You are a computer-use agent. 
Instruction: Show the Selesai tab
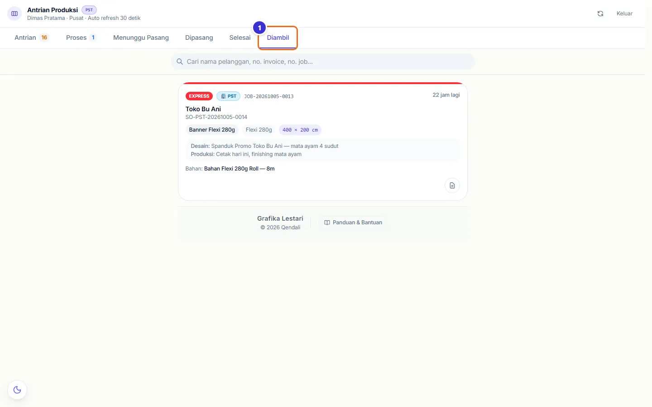pos(240,38)
